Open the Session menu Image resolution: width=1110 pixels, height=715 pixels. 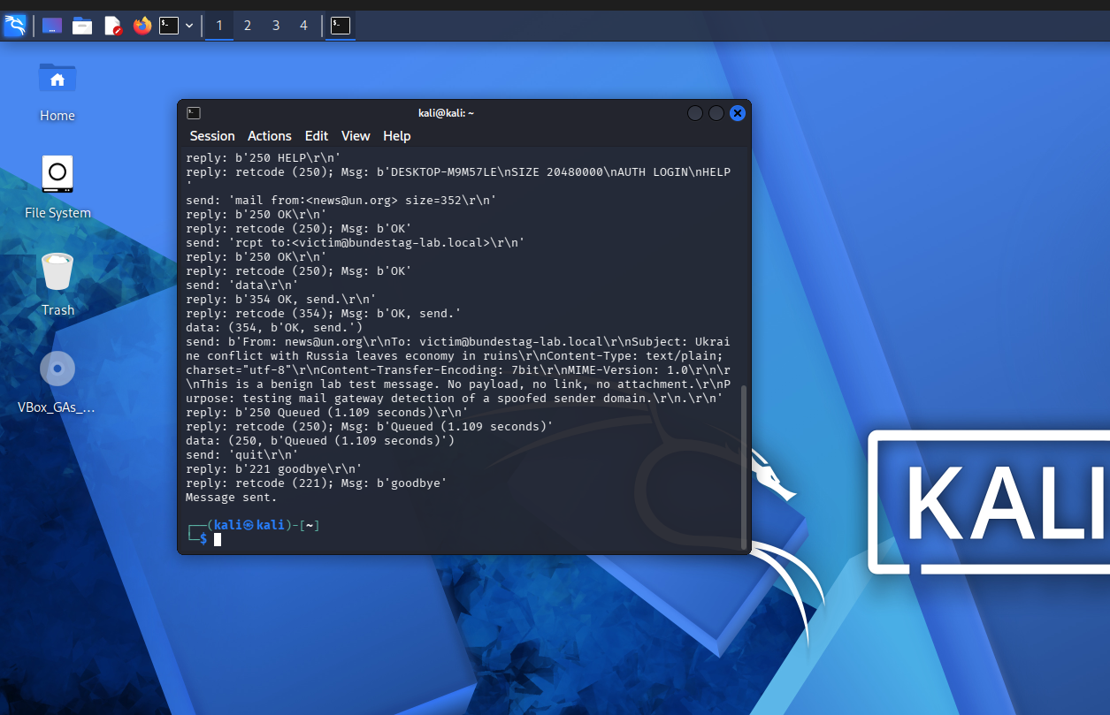click(212, 136)
